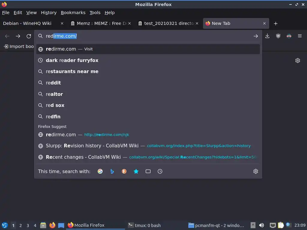Click the go arrow in address bar

tap(255, 36)
